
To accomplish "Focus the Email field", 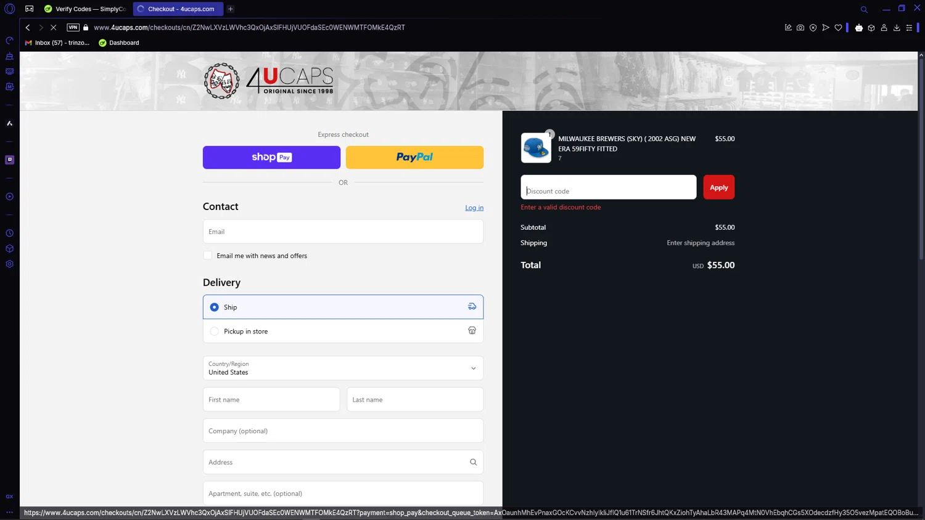I will click(x=343, y=232).
